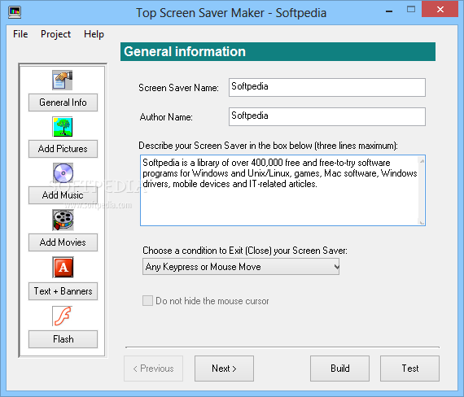Click the Text + Banners red A icon
The image size is (464, 397).
[63, 268]
